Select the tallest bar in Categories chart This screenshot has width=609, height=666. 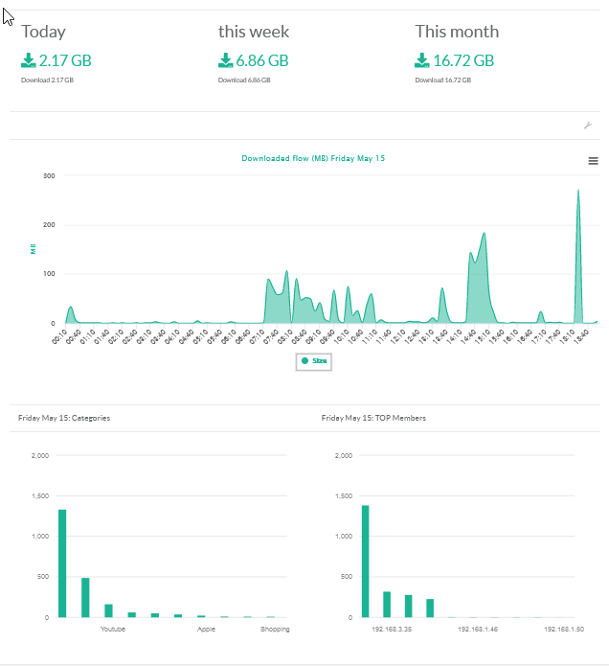tap(62, 563)
